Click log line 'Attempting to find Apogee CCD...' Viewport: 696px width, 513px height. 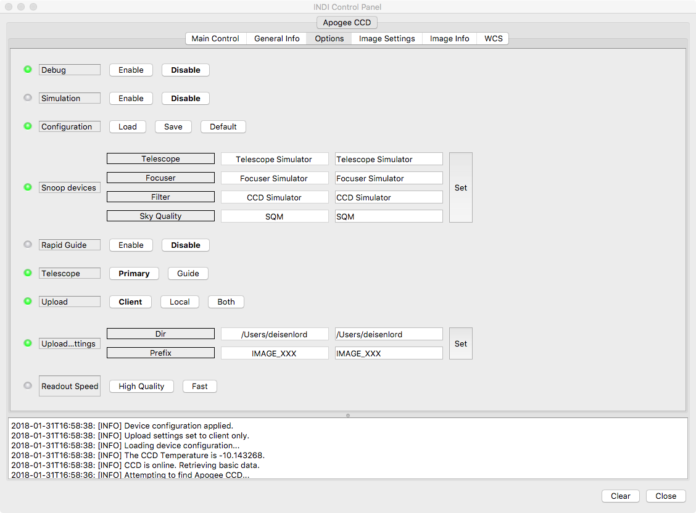(130, 474)
